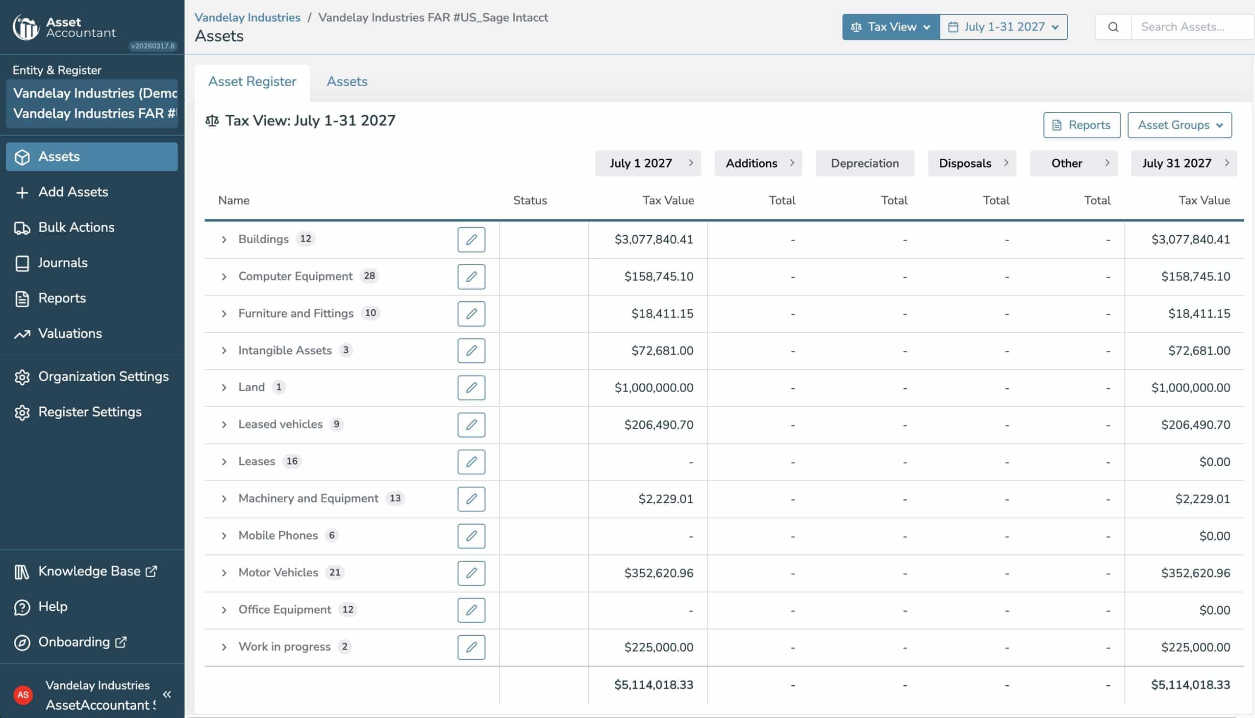The height and width of the screenshot is (718, 1255).
Task: Open the Valuations trend icon
Action: point(22,334)
